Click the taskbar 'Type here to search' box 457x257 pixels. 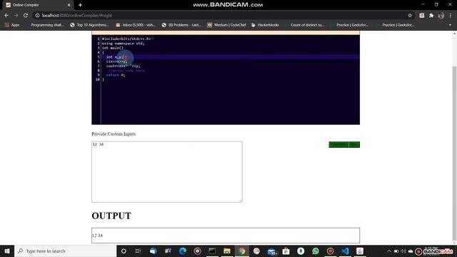click(66, 251)
